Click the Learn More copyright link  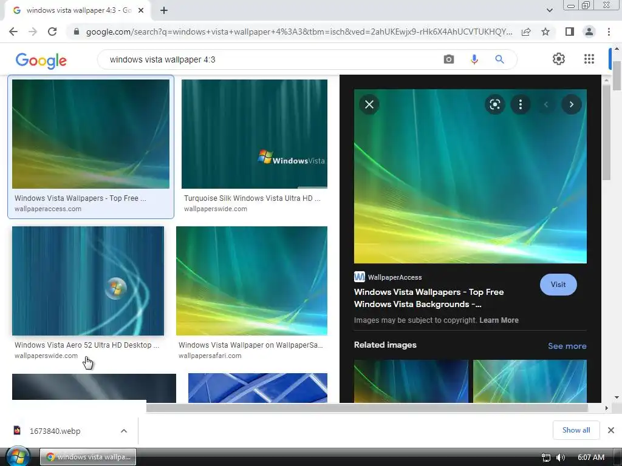click(499, 320)
